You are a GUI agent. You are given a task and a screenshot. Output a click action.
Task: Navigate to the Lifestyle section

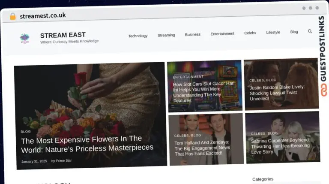[x=273, y=32]
